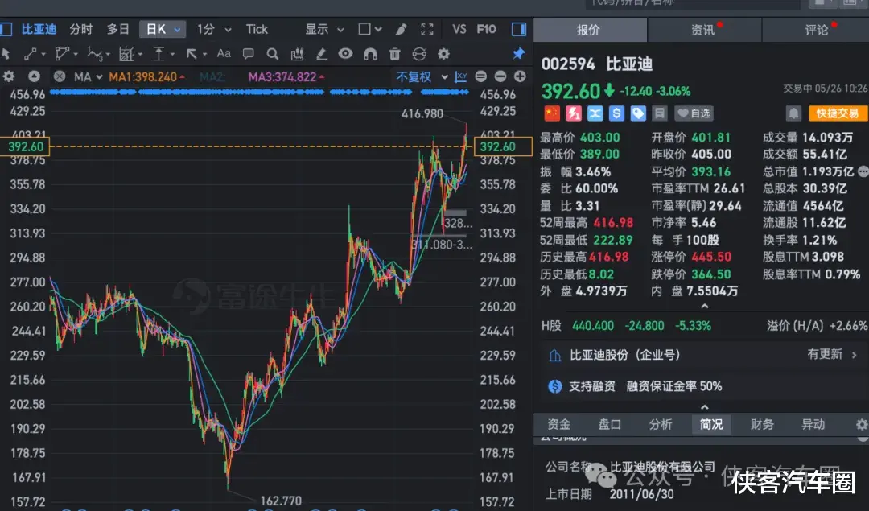Screen dimensions: 869x511
Task: Open the 财务 financials tab
Action: point(762,425)
